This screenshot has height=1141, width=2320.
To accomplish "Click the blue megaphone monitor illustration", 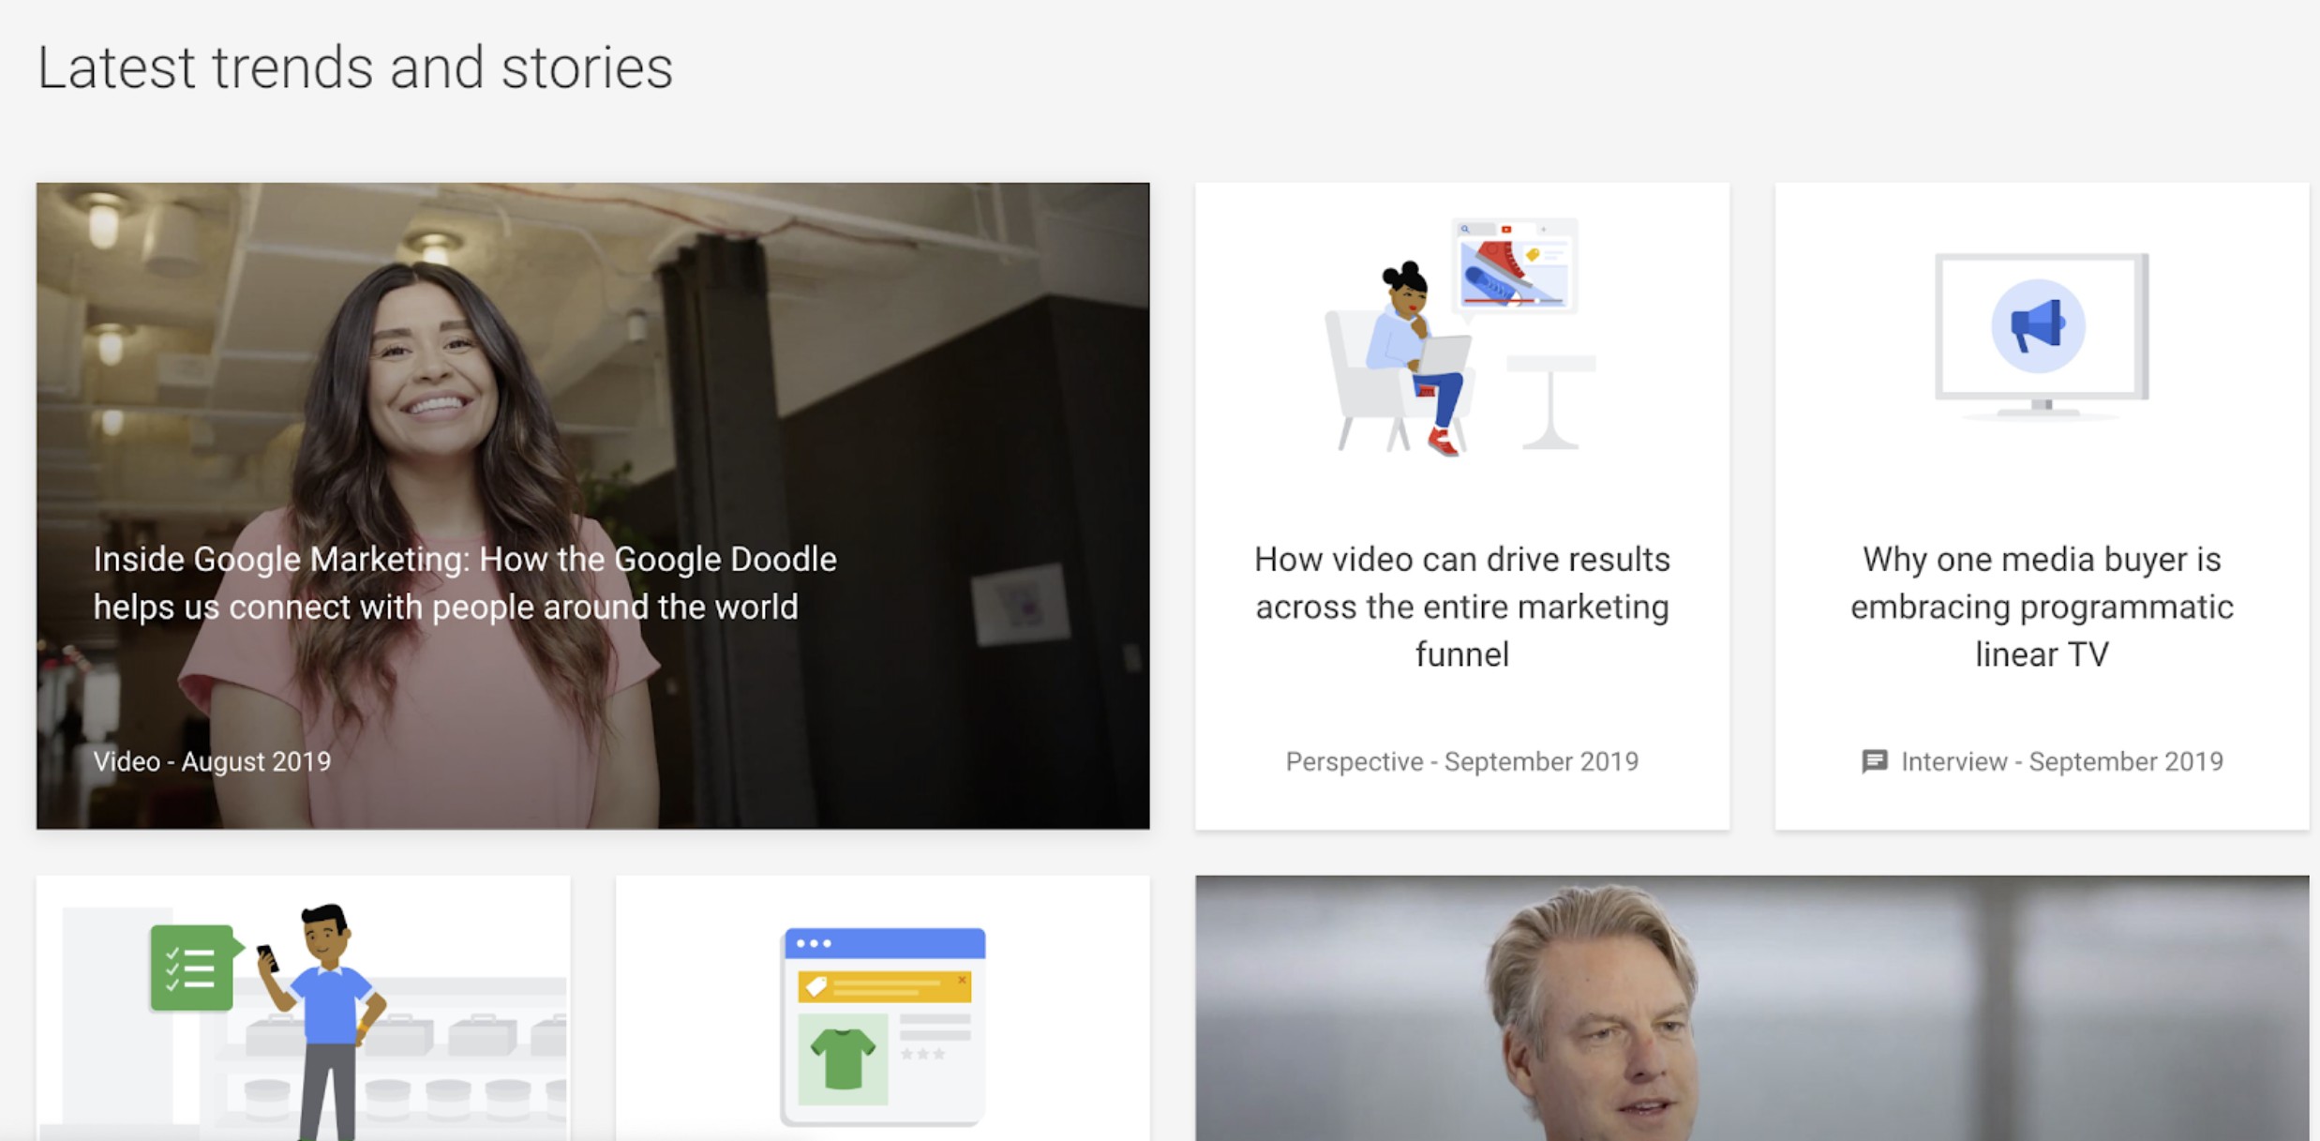I will [2042, 335].
